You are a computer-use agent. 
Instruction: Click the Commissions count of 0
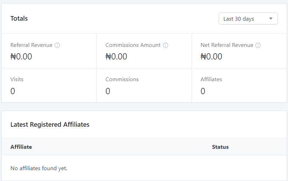point(108,91)
